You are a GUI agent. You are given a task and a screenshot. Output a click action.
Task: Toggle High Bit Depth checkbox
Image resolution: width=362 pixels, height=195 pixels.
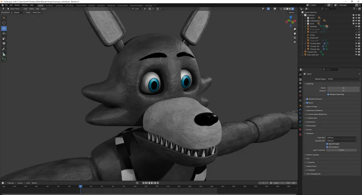click(x=327, y=144)
